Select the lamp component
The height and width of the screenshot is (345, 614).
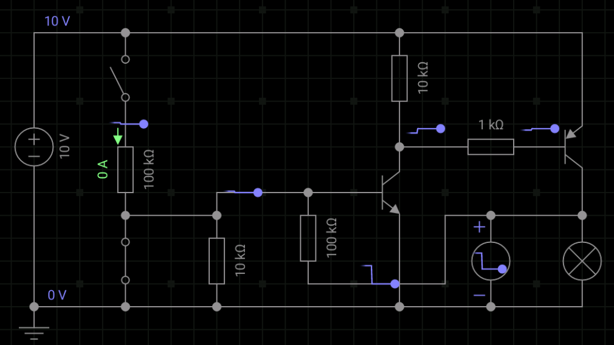click(582, 261)
